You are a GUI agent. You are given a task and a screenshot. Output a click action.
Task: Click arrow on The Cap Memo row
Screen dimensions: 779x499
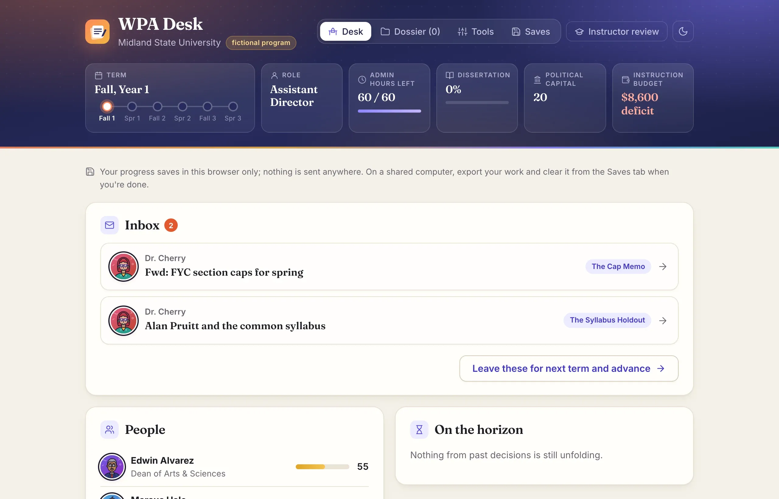[663, 266]
